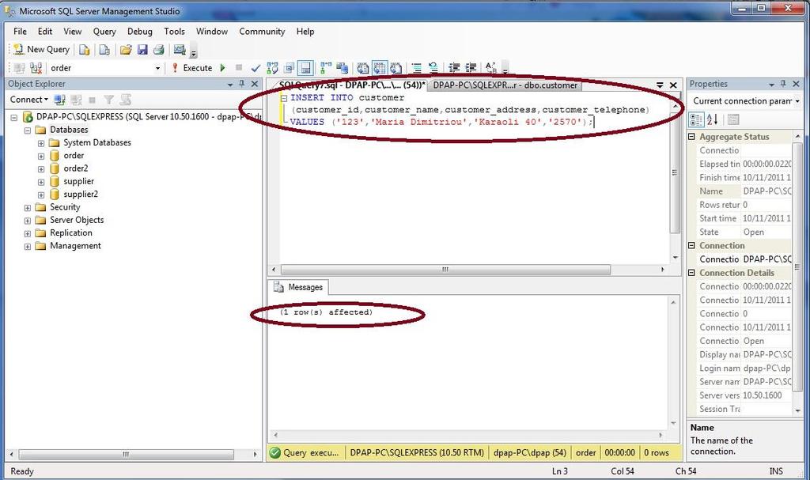This screenshot has width=810, height=480.
Task: Expand the order2 database node
Action: coord(41,169)
